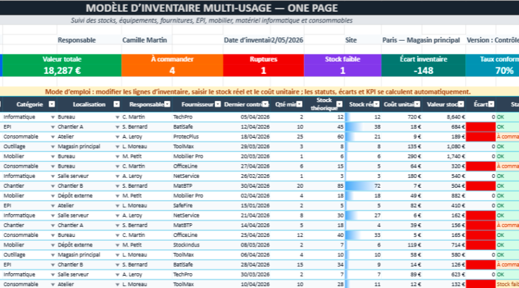The height and width of the screenshot is (288, 519).
Task: Select the '290 €' unit cost cell
Action: click(402, 156)
